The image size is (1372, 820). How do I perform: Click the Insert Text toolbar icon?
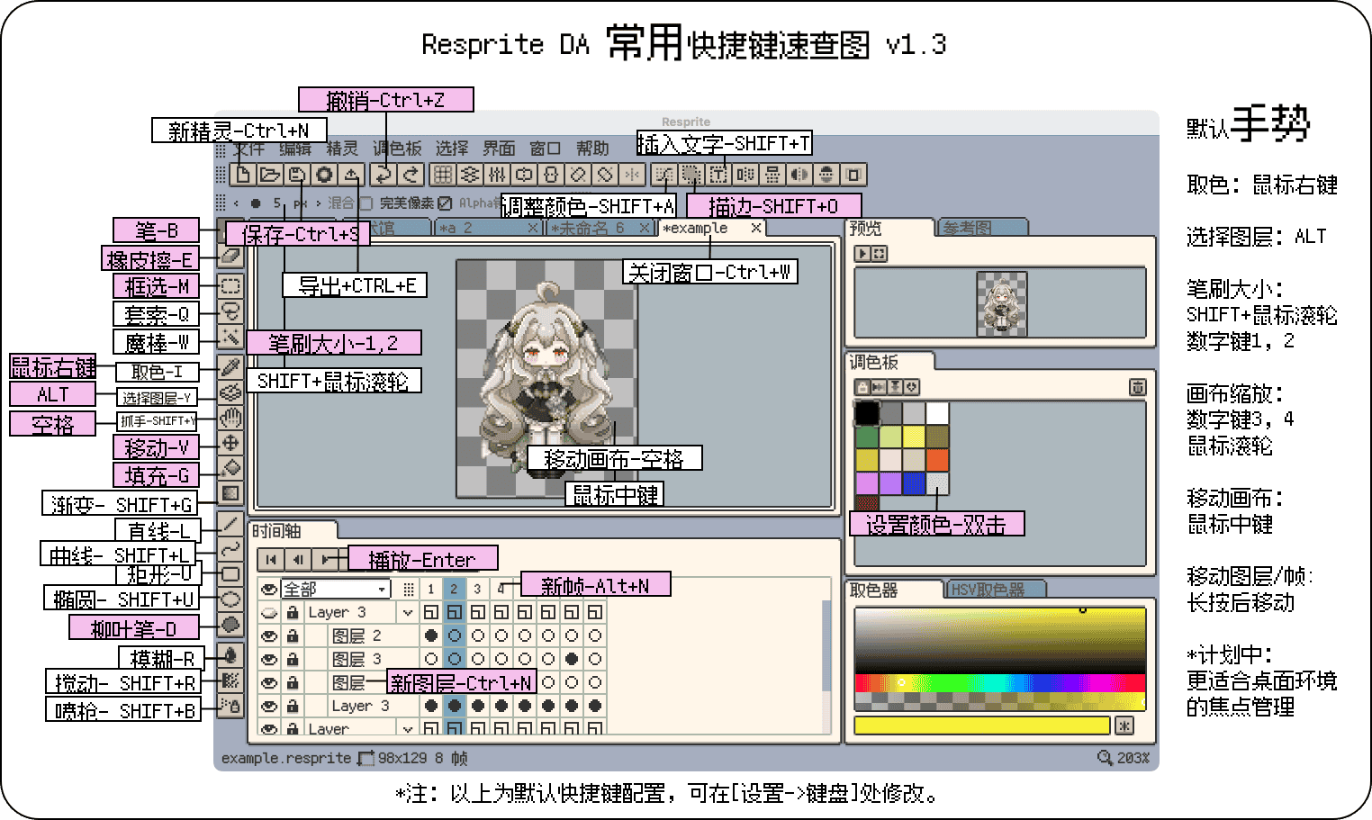[x=718, y=175]
